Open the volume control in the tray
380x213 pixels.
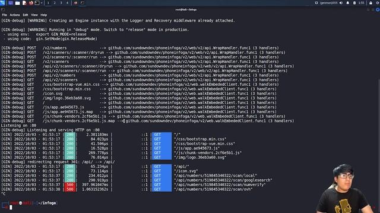341,3
